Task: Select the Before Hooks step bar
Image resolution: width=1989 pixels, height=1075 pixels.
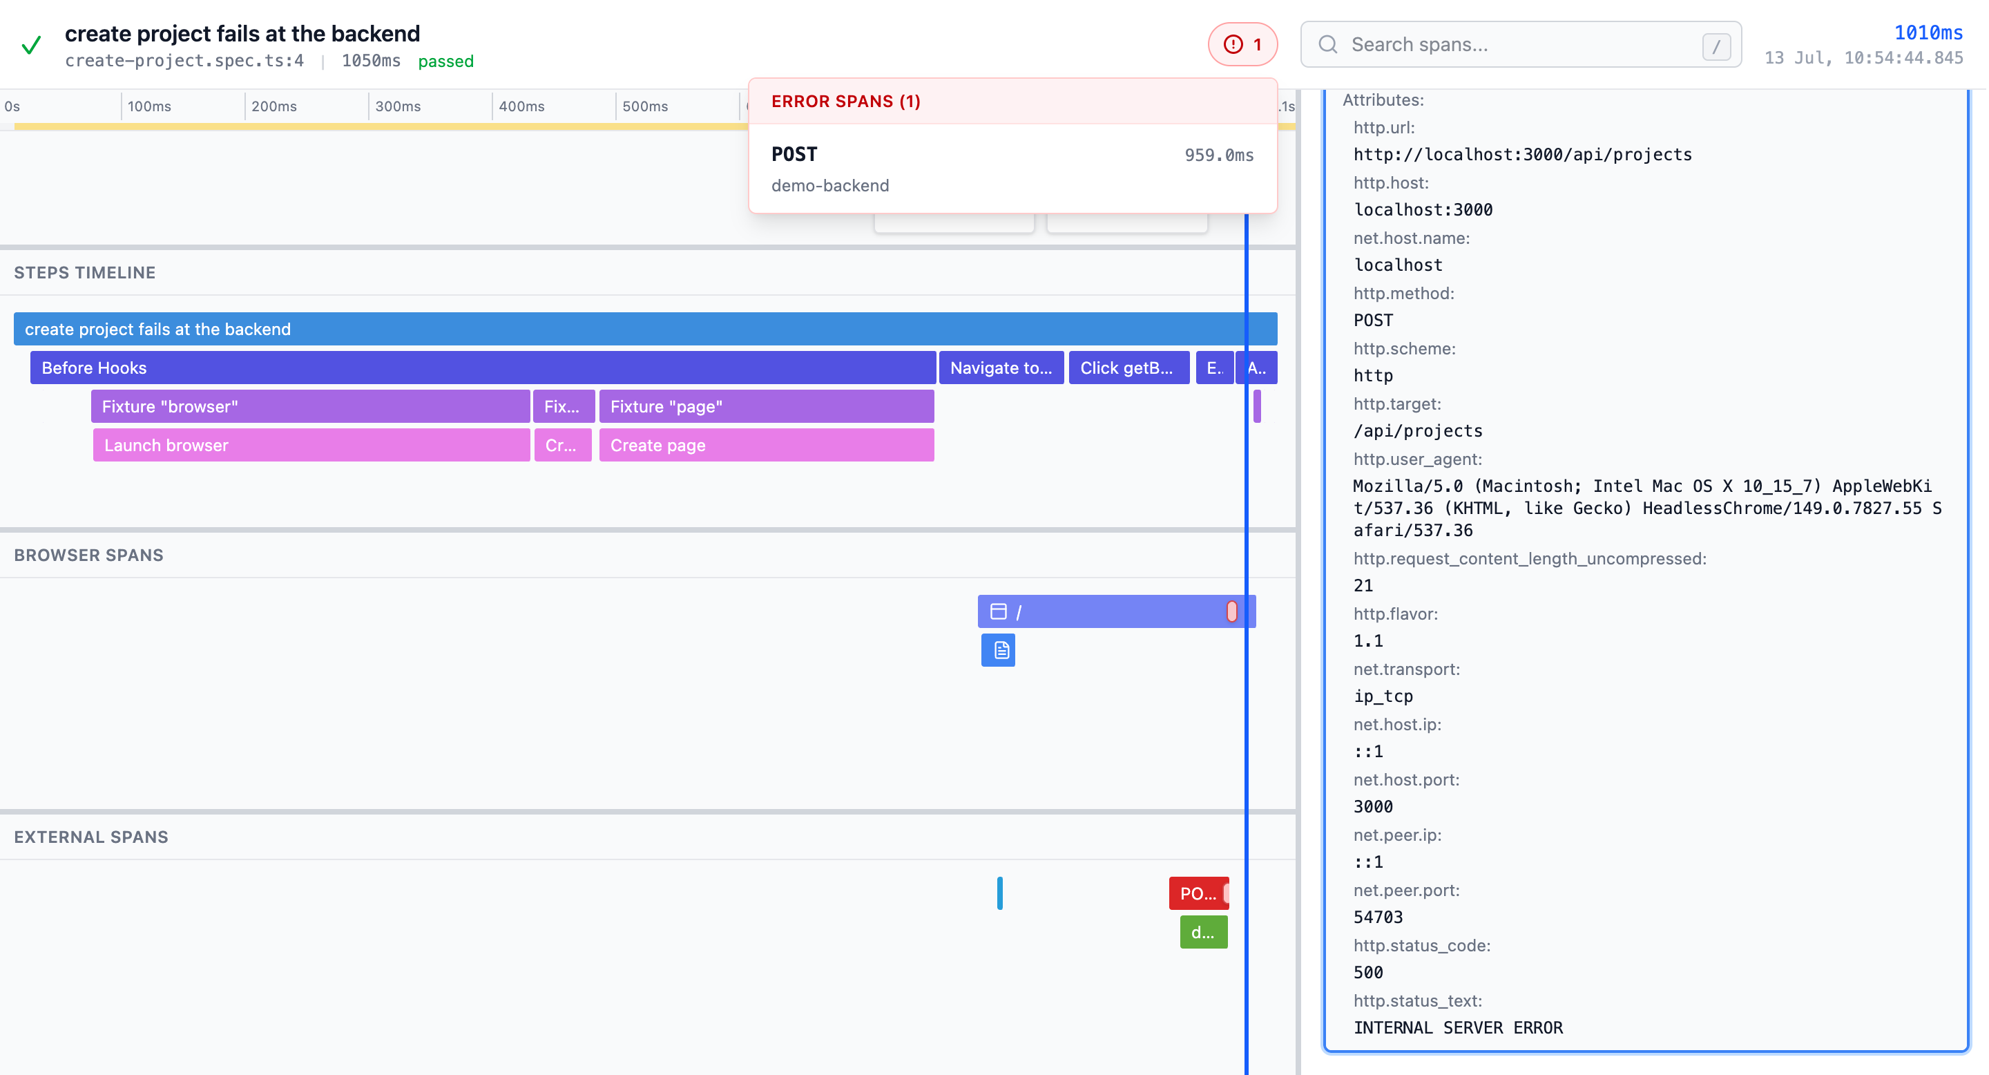Action: tap(483, 368)
